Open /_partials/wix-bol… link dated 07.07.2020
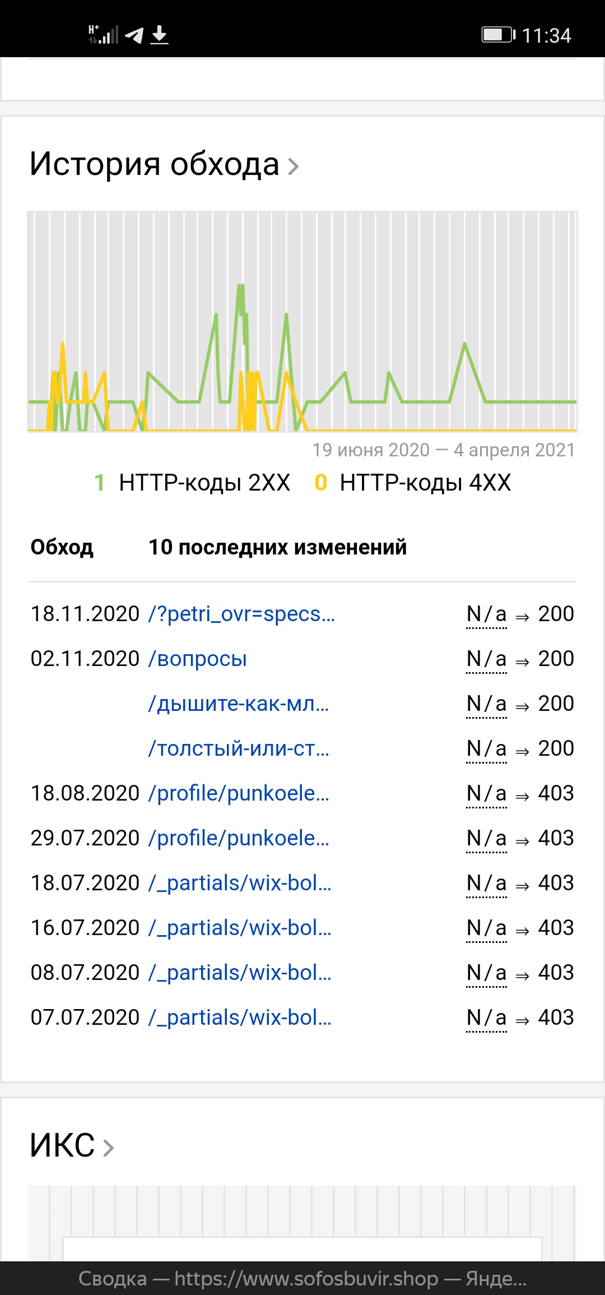The image size is (605, 1295). point(240,1017)
